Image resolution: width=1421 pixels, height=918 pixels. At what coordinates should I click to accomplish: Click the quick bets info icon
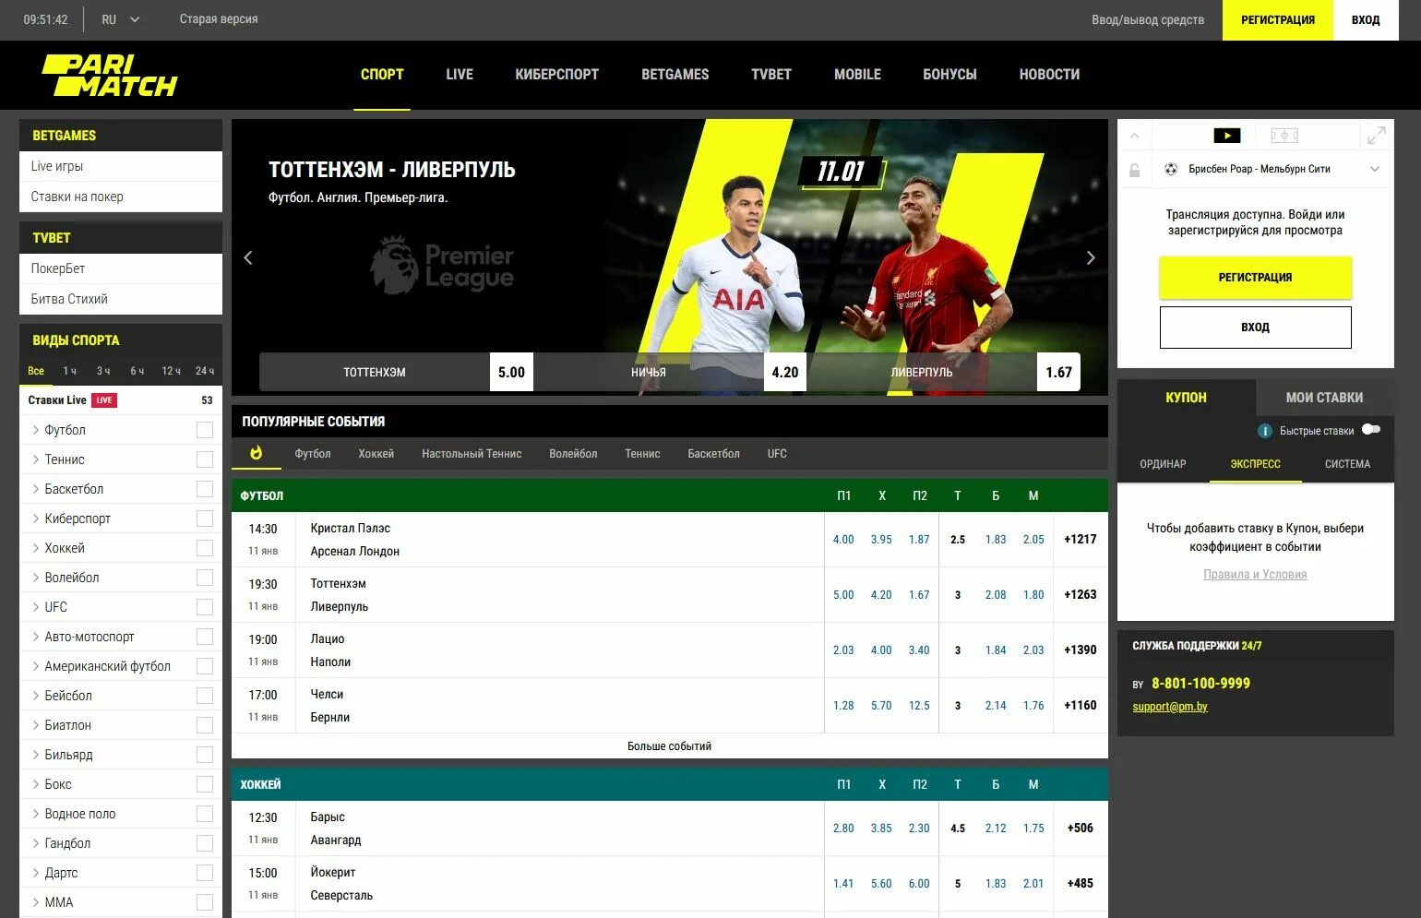[x=1265, y=431]
